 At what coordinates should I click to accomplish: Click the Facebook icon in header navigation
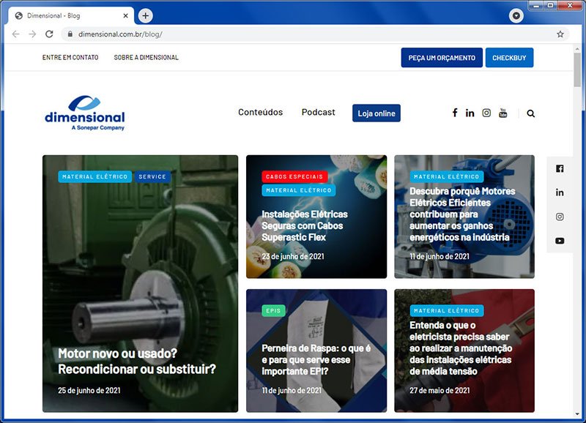(x=454, y=113)
